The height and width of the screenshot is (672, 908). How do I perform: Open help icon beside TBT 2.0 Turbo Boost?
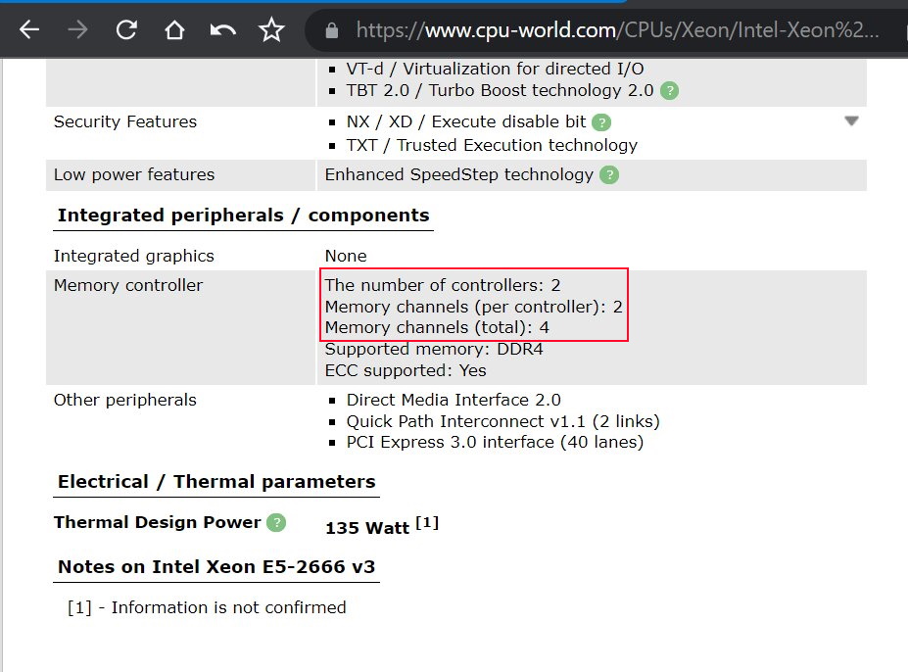669,91
